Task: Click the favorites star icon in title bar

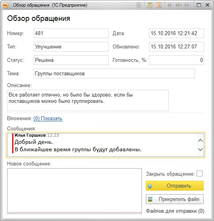Action: coord(139,6)
